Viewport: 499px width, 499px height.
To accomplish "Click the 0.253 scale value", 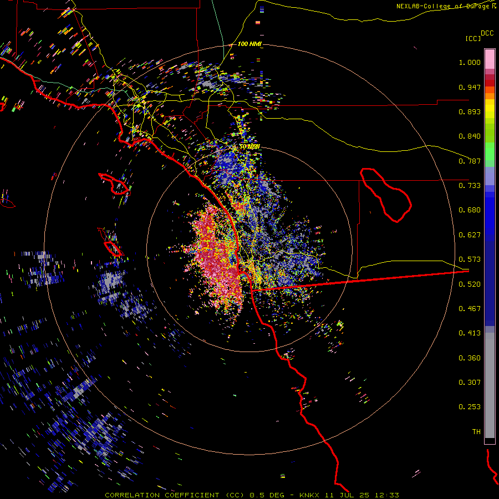I will point(470,407).
